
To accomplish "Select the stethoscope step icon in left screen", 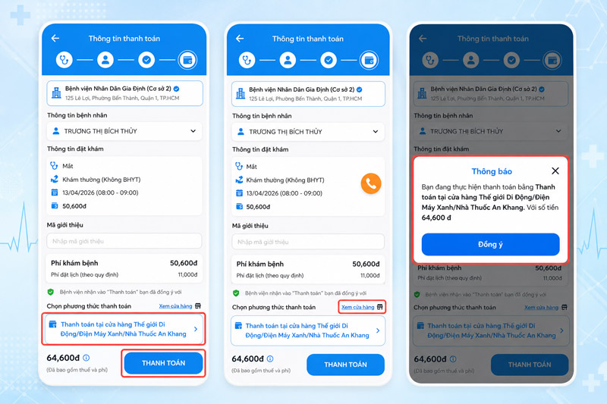I will (64, 60).
